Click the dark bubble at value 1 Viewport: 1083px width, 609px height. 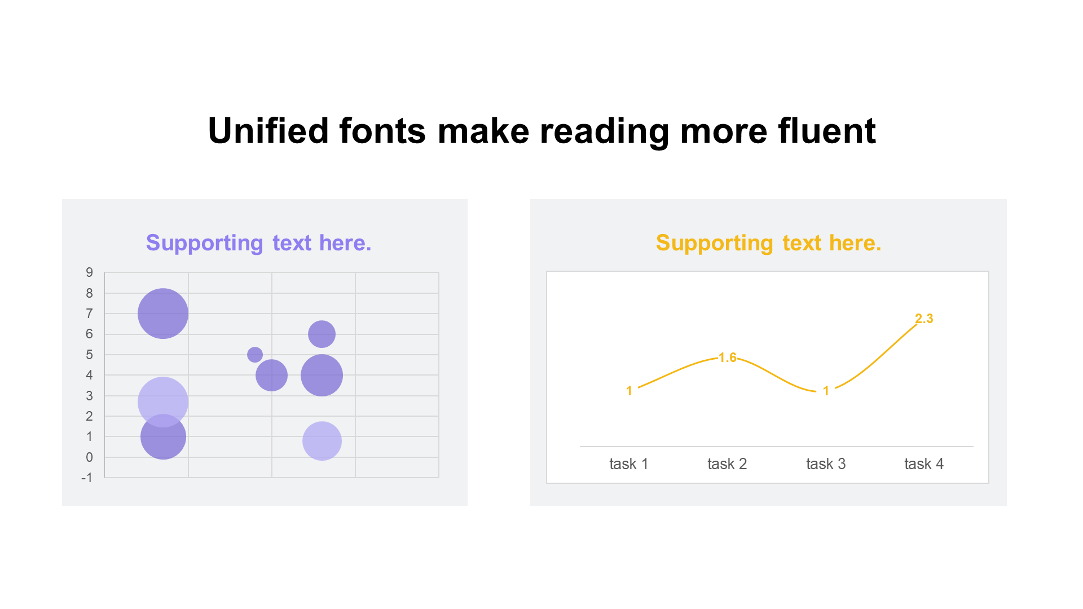(163, 437)
